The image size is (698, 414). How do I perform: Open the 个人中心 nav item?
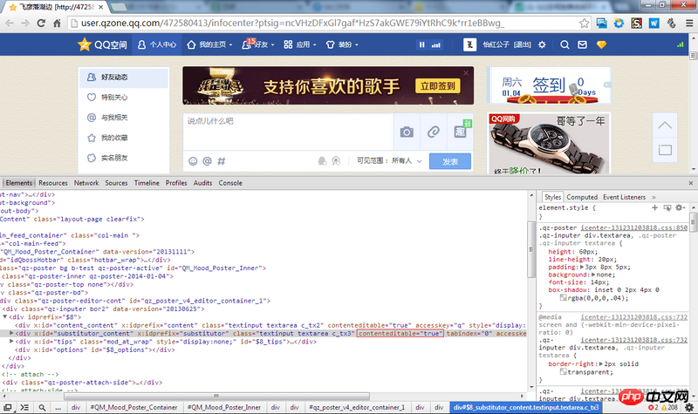point(157,44)
